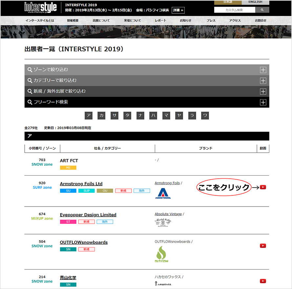Click the ME category tag of ART FCT
292x289 pixels.
tap(68, 167)
